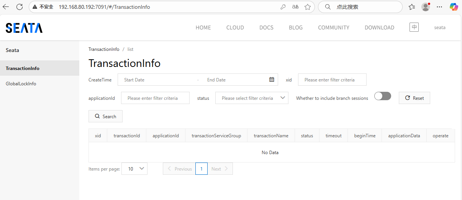This screenshot has width=462, height=200.
Task: Open the items per page dropdown
Action: pos(134,169)
